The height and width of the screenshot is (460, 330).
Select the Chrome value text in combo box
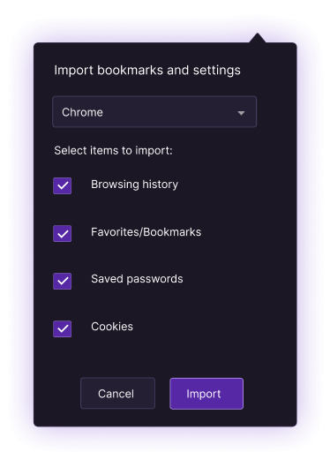click(x=82, y=112)
